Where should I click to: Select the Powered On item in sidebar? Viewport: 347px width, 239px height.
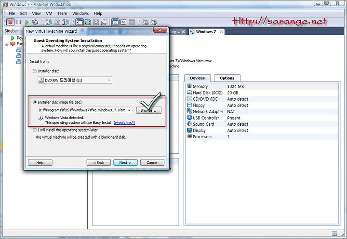coord(17,38)
